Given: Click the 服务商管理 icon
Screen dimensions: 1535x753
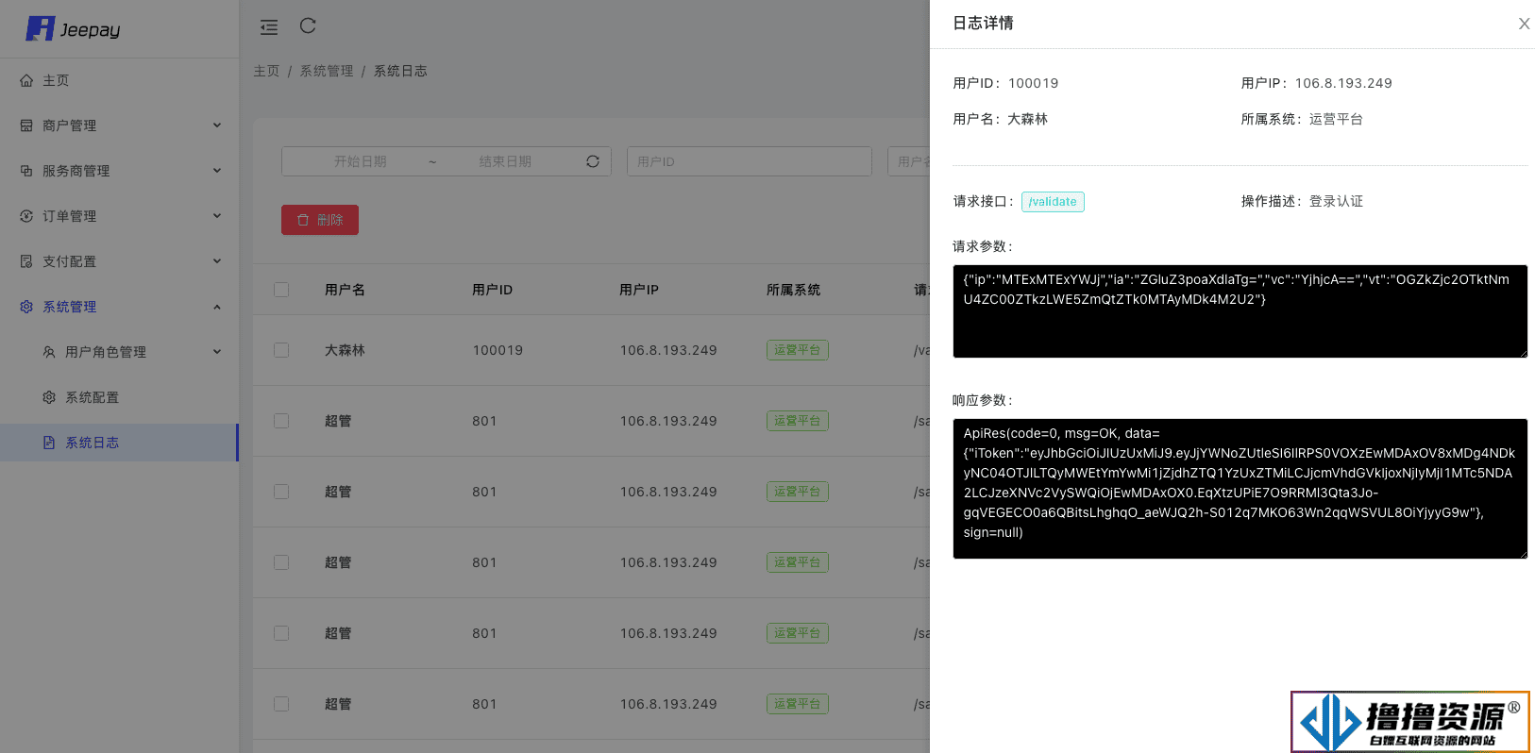Looking at the screenshot, I should 26,171.
